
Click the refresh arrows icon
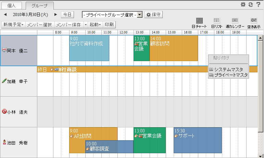(251, 4)
